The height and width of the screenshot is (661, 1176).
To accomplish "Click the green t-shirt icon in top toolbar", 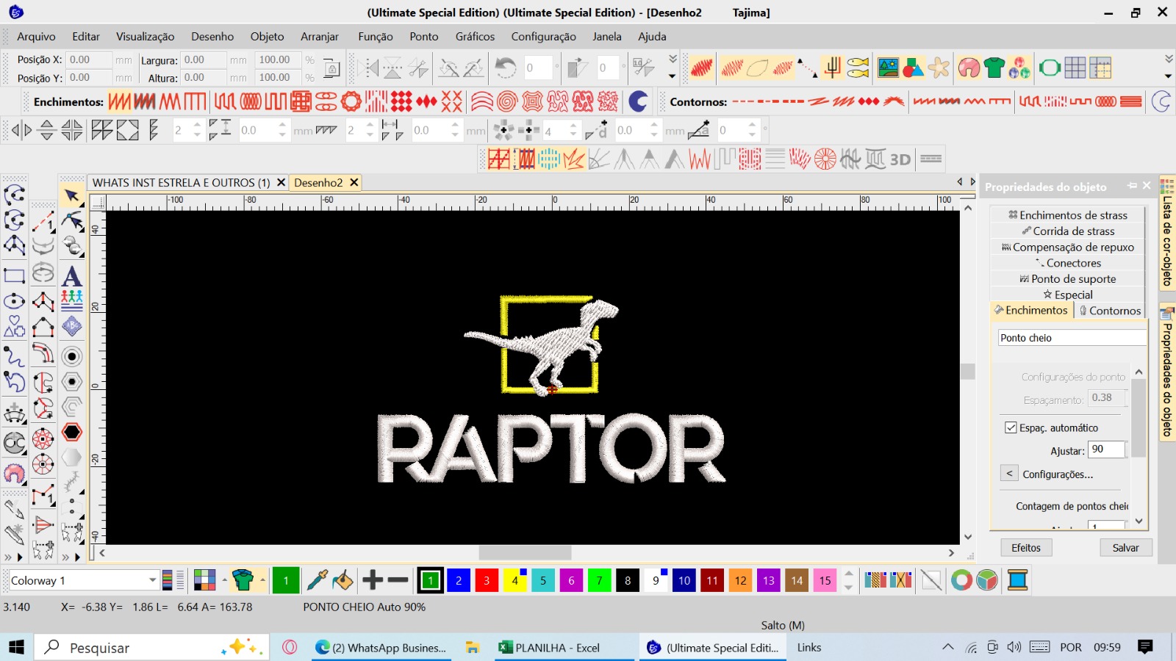I will tap(994, 68).
